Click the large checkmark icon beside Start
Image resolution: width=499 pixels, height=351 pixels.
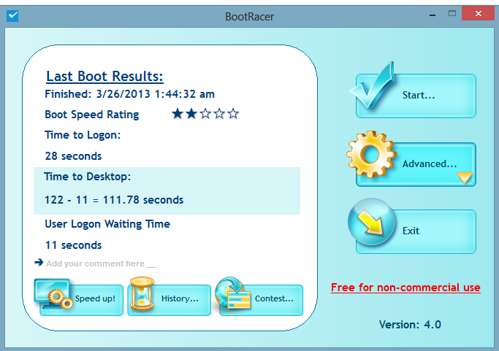click(373, 85)
